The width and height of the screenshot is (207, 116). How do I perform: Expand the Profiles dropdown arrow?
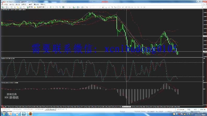[x=9, y=7]
